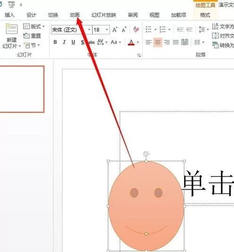The width and height of the screenshot is (234, 252).
Task: Open the 格式 drawing tools tab
Action: click(205, 15)
